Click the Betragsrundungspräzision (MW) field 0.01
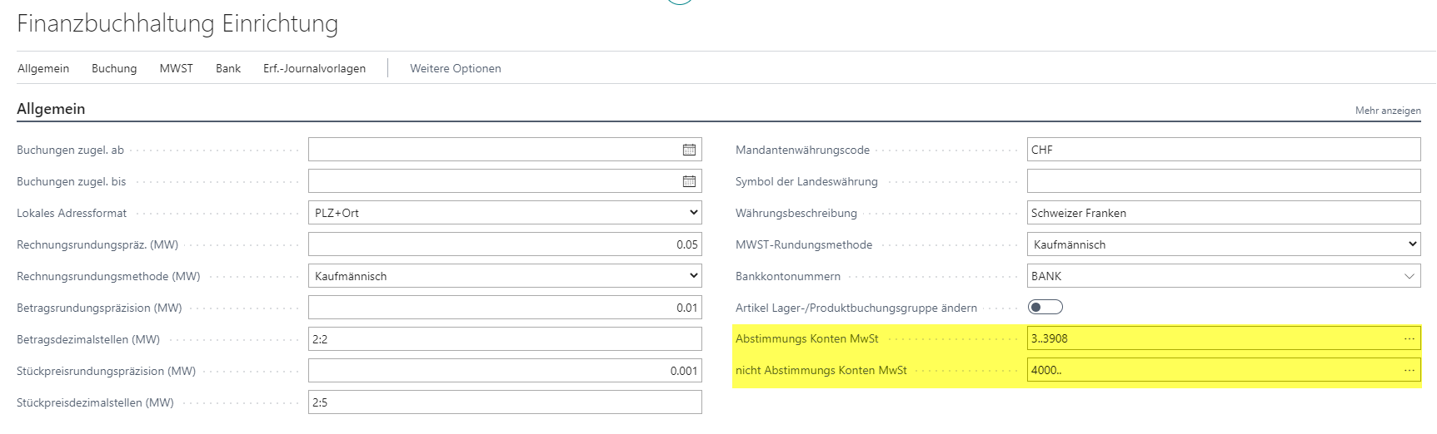Viewport: 1437px width, 434px height. coord(505,308)
